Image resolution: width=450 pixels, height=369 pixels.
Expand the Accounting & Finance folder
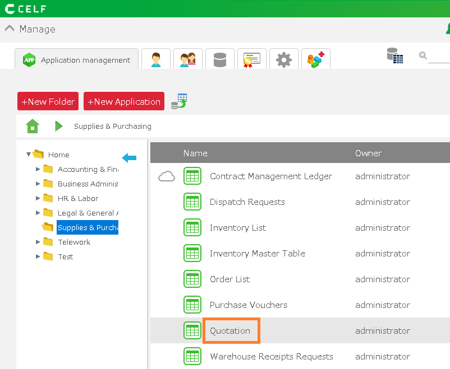click(38, 169)
